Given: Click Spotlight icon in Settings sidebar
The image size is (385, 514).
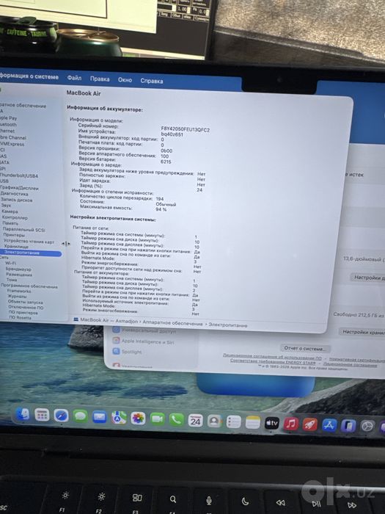Looking at the screenshot, I should pos(116,352).
